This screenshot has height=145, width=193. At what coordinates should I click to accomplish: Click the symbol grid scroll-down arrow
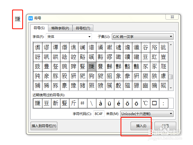tap(171, 88)
